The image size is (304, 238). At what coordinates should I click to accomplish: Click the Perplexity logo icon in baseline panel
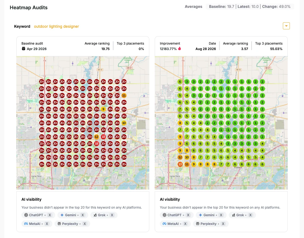pos(59,224)
